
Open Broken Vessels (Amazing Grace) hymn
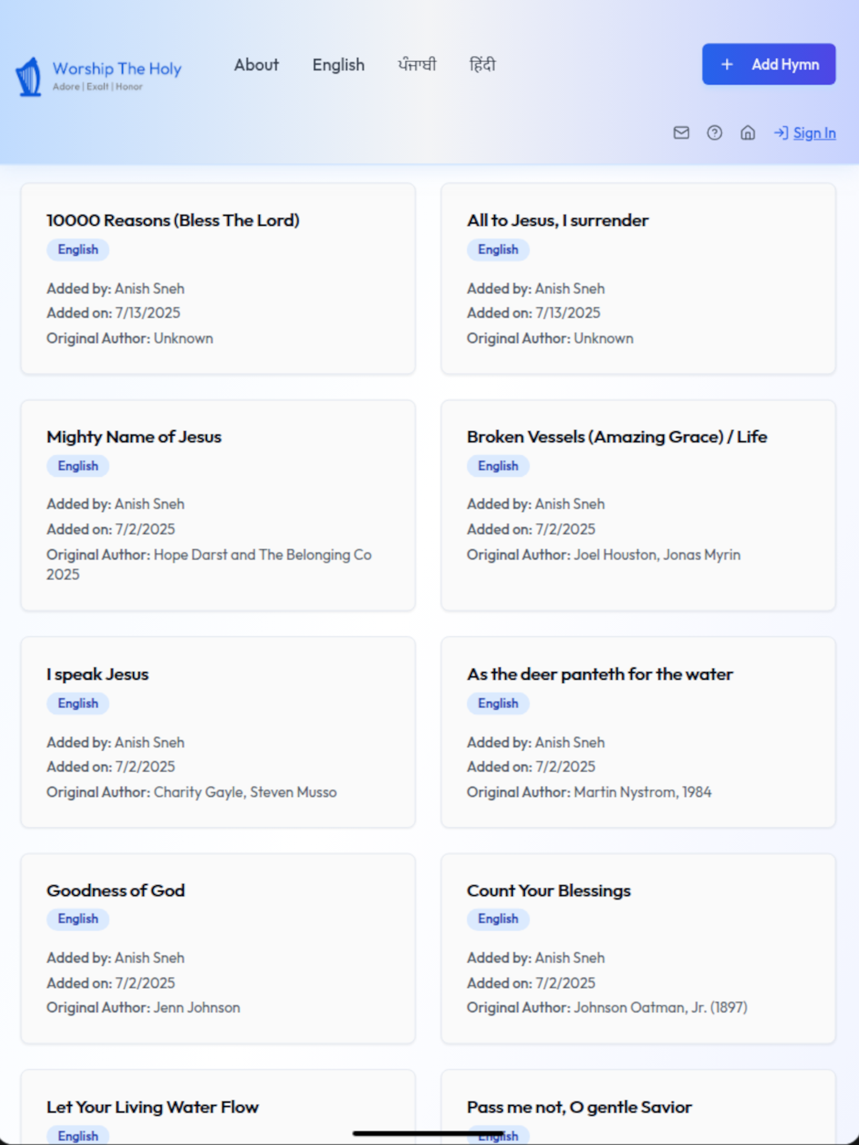[x=617, y=437]
